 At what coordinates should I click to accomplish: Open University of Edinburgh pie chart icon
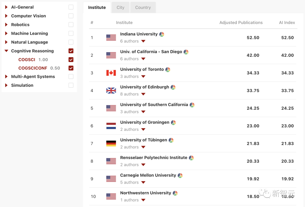[x=173, y=87]
